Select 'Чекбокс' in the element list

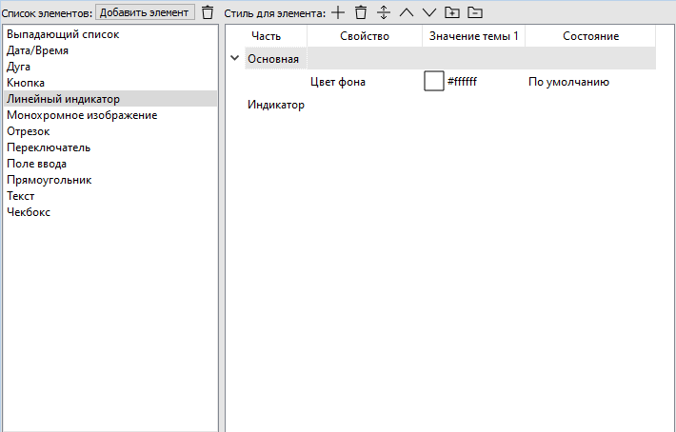coord(29,212)
